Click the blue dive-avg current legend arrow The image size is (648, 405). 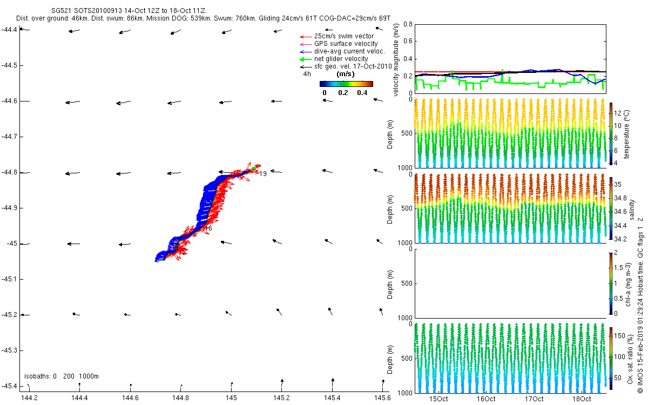point(305,51)
